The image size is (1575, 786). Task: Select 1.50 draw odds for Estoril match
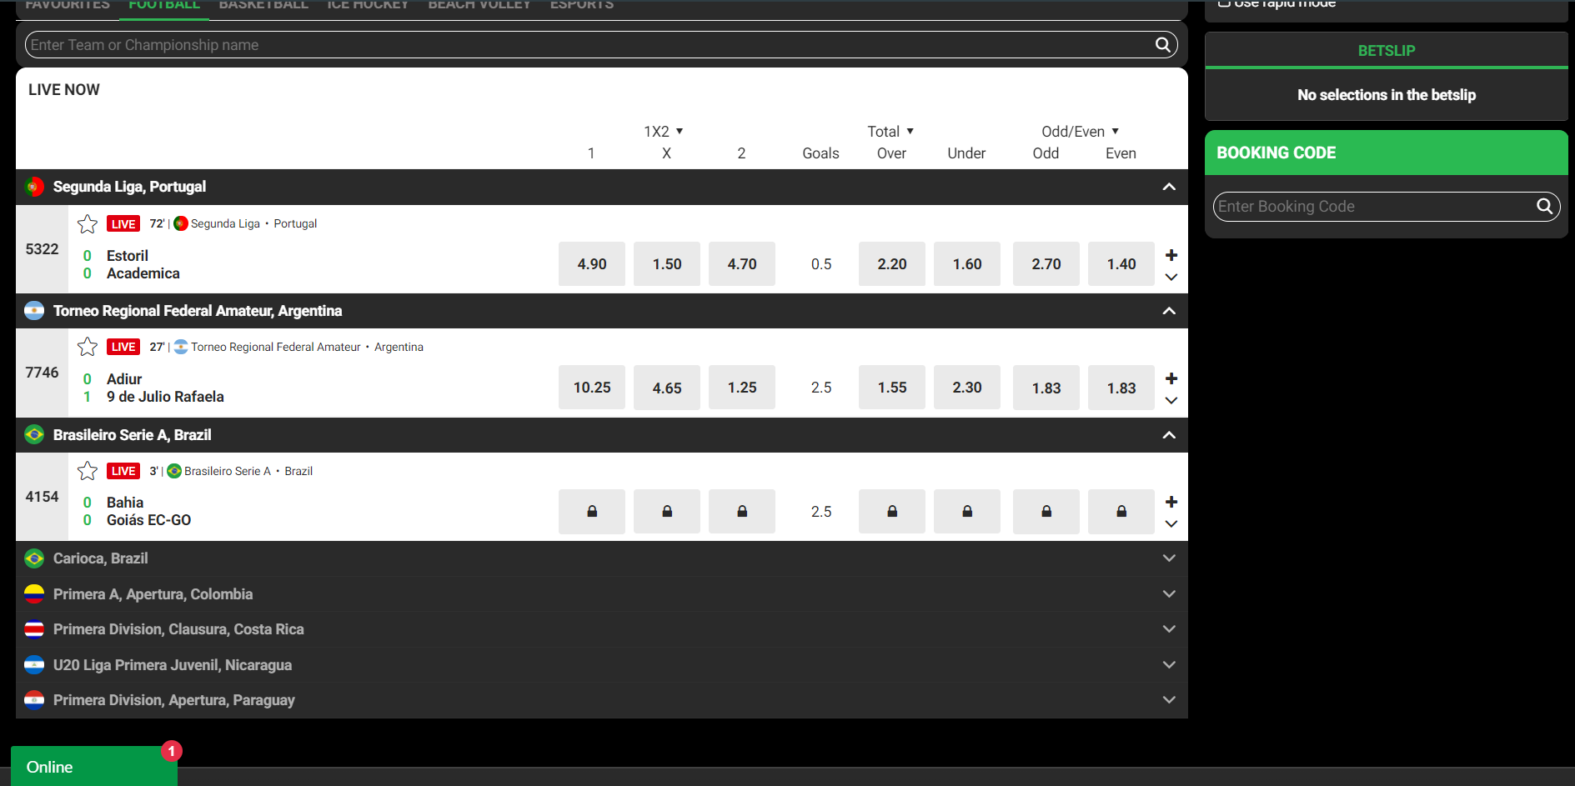(x=666, y=264)
